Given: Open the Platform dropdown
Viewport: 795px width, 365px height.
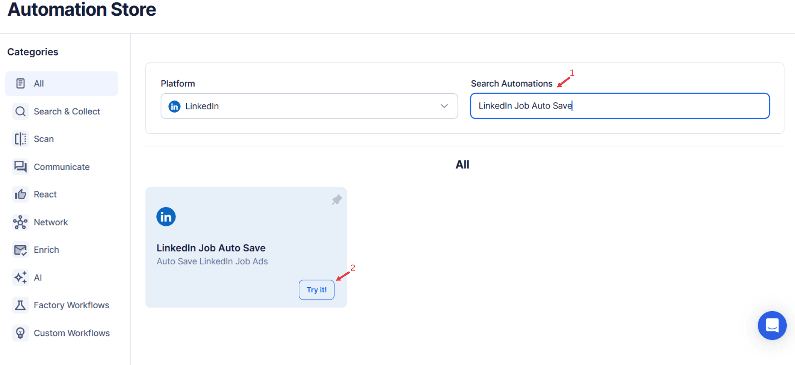Looking at the screenshot, I should point(309,106).
